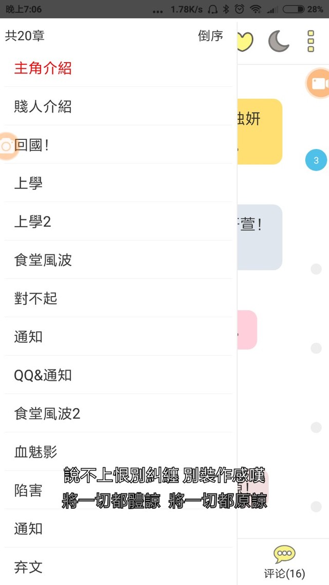Open the blue comment count bubble showing 3
329x585 pixels.
[316, 160]
